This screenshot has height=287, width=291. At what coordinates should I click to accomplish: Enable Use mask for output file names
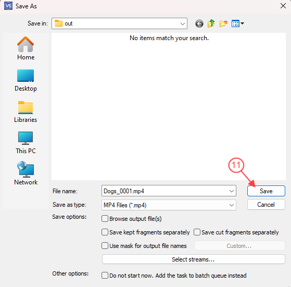(105, 246)
